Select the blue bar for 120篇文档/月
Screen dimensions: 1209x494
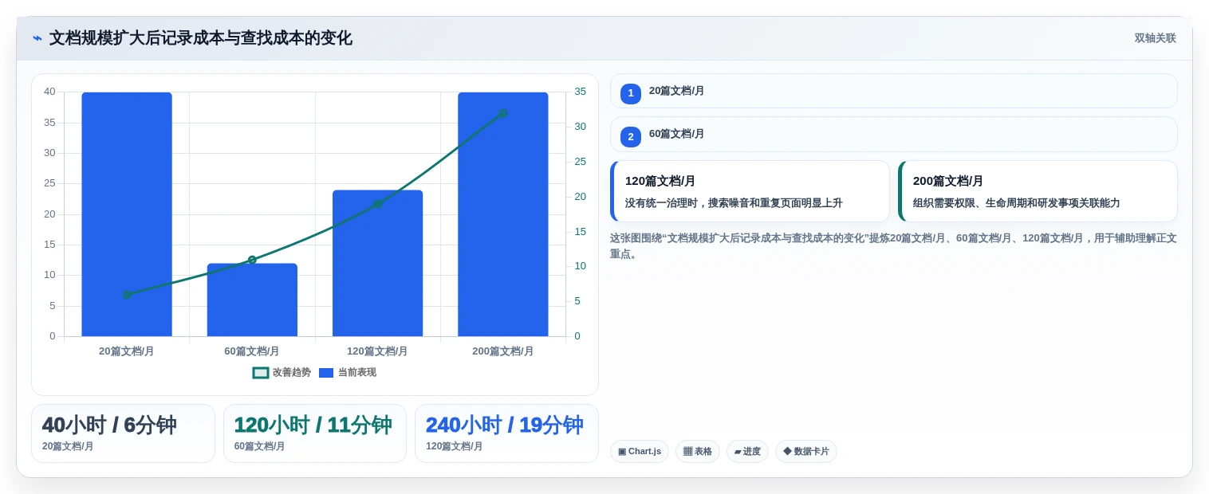tap(377, 263)
